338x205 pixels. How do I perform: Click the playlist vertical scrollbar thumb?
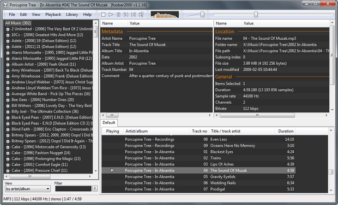coord(331,172)
